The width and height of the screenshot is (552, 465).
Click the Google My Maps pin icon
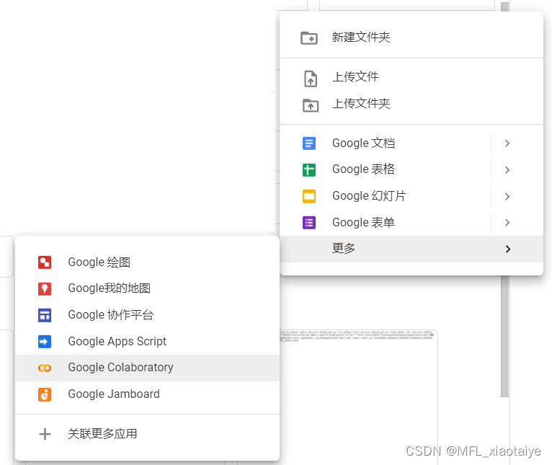[45, 289]
